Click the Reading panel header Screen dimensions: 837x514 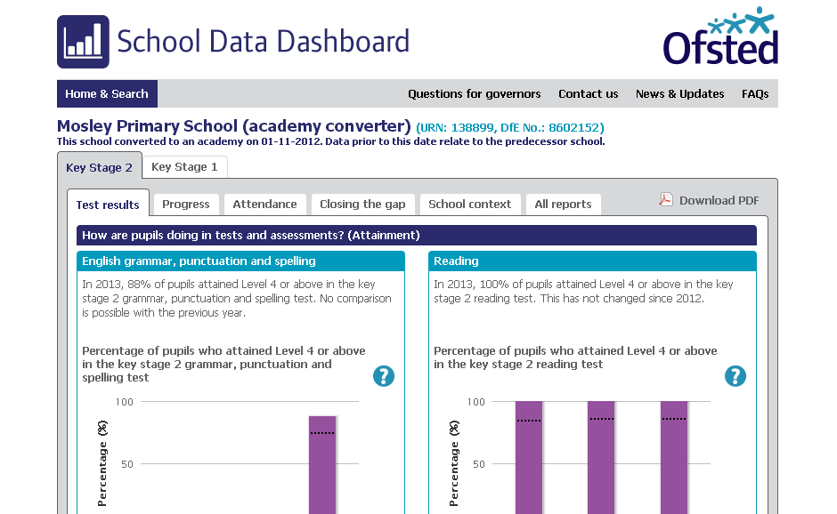point(592,261)
